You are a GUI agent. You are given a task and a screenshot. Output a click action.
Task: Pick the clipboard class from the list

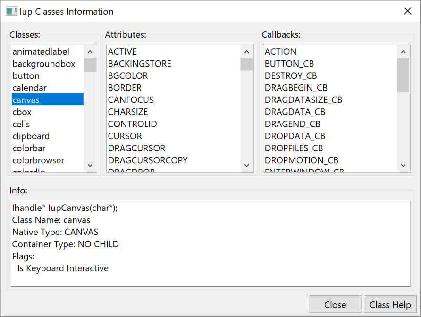pos(31,136)
